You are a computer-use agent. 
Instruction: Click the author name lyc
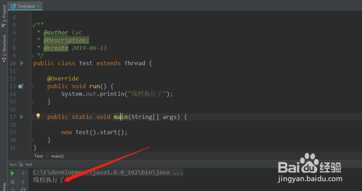pyautogui.click(x=77, y=33)
